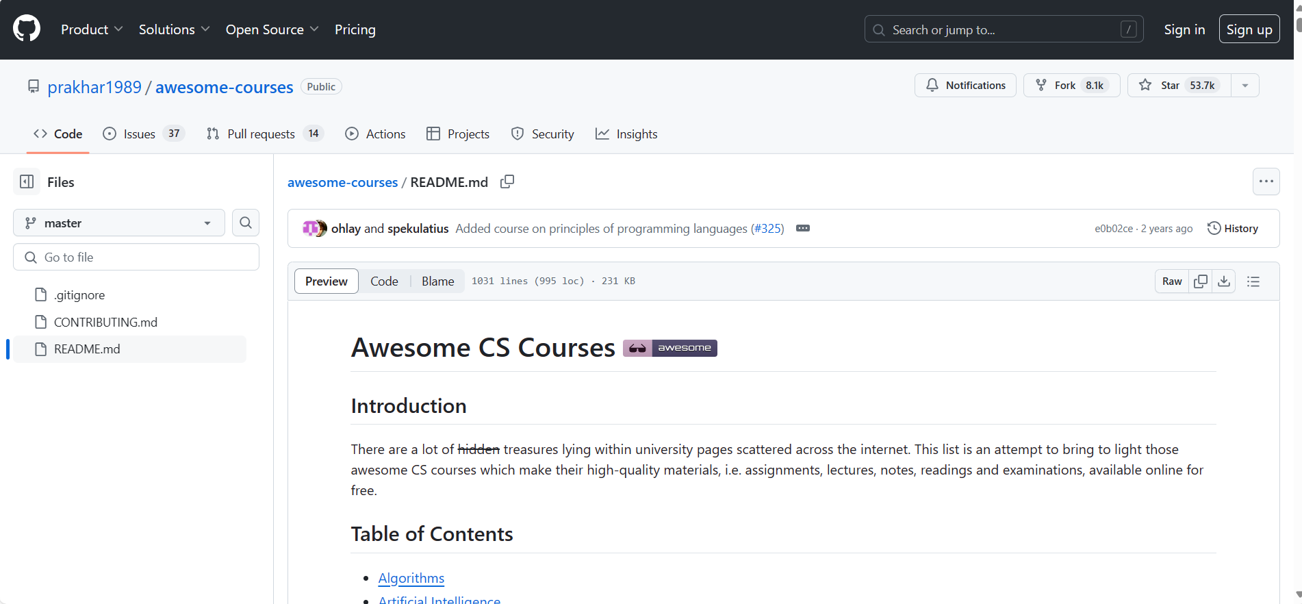Copy raw file contents icon
The height and width of the screenshot is (604, 1302).
pos(1201,281)
